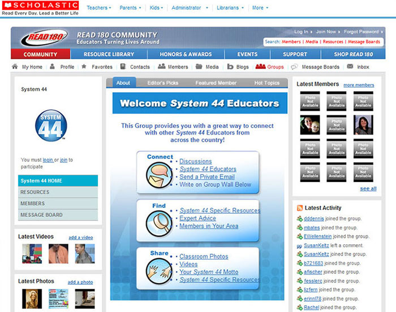Click the join icon beside afischer
This screenshot has height=312, width=396.
299,272
